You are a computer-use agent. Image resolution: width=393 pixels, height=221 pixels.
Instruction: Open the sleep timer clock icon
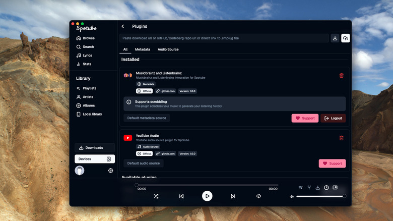[326, 188]
